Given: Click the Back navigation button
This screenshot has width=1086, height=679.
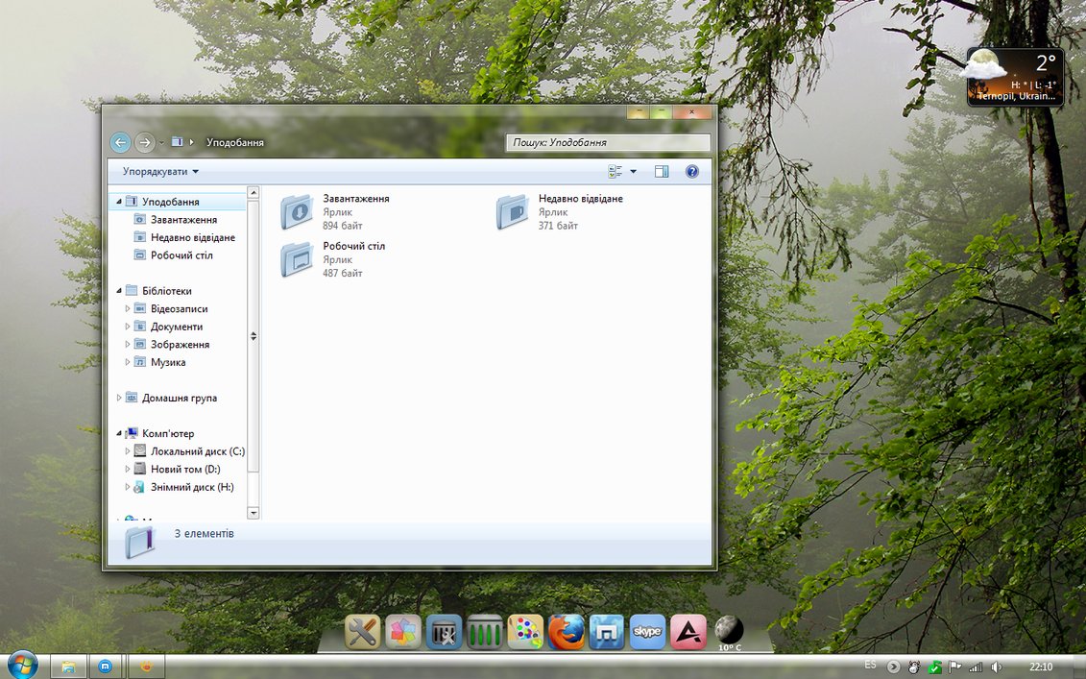Looking at the screenshot, I should [x=120, y=142].
